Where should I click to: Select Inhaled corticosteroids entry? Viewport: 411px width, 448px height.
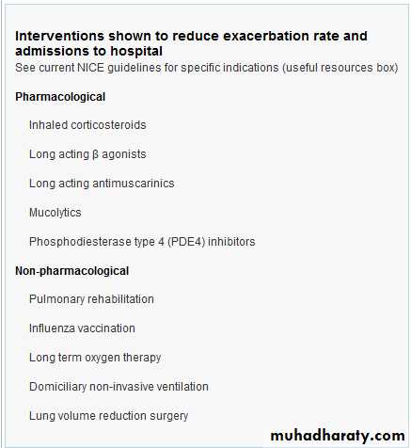coord(87,125)
